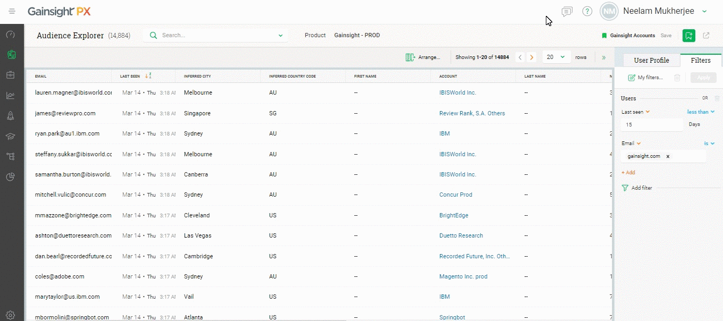Open the chat messages icon

click(x=567, y=11)
